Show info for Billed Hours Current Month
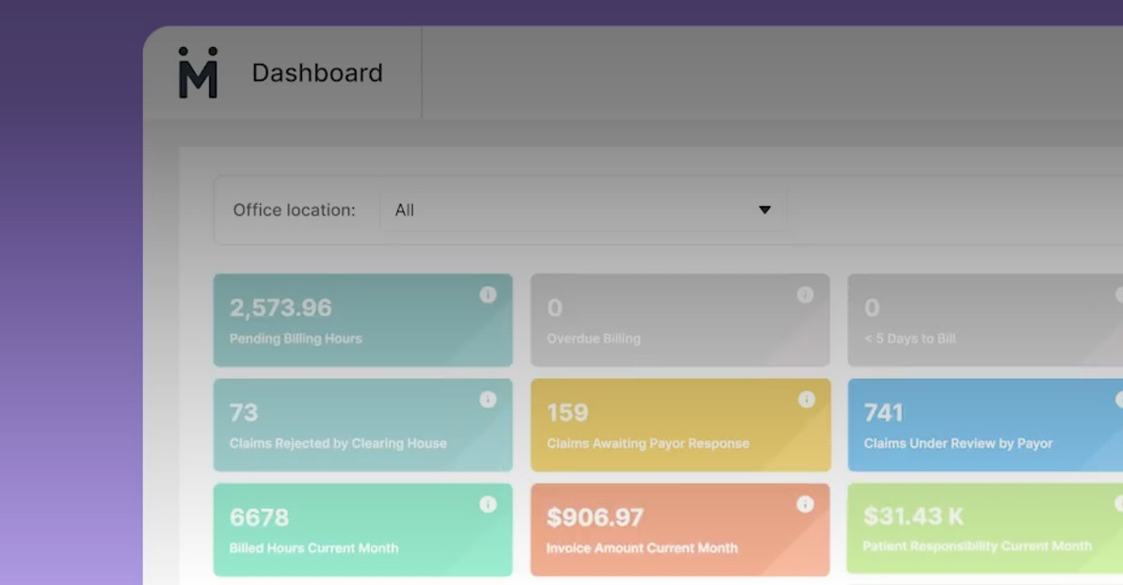 coord(488,504)
